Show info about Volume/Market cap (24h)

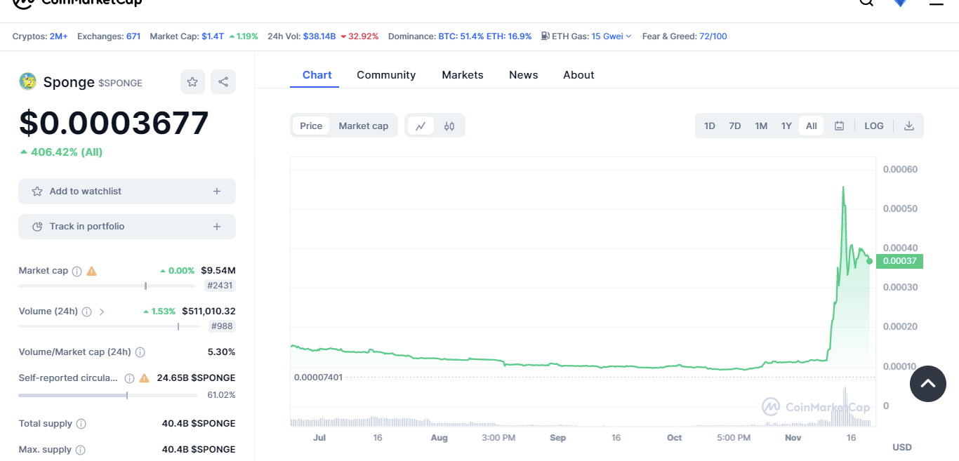(140, 352)
